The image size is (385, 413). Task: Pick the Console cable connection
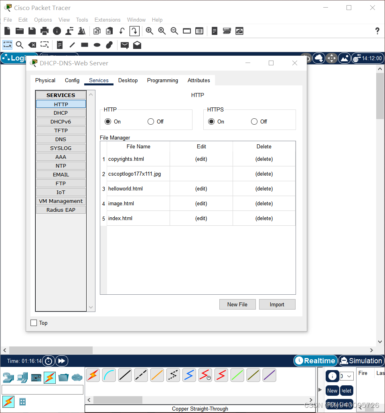tap(109, 375)
